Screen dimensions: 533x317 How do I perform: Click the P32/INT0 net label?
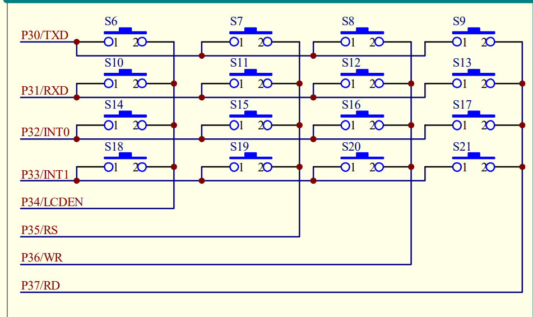click(x=45, y=132)
